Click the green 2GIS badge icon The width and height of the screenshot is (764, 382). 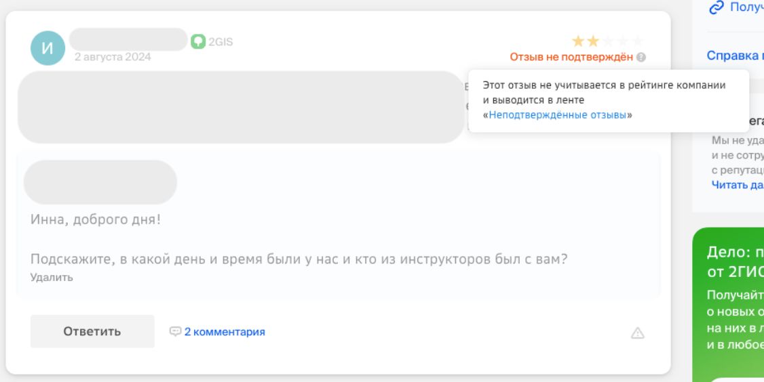coord(197,41)
